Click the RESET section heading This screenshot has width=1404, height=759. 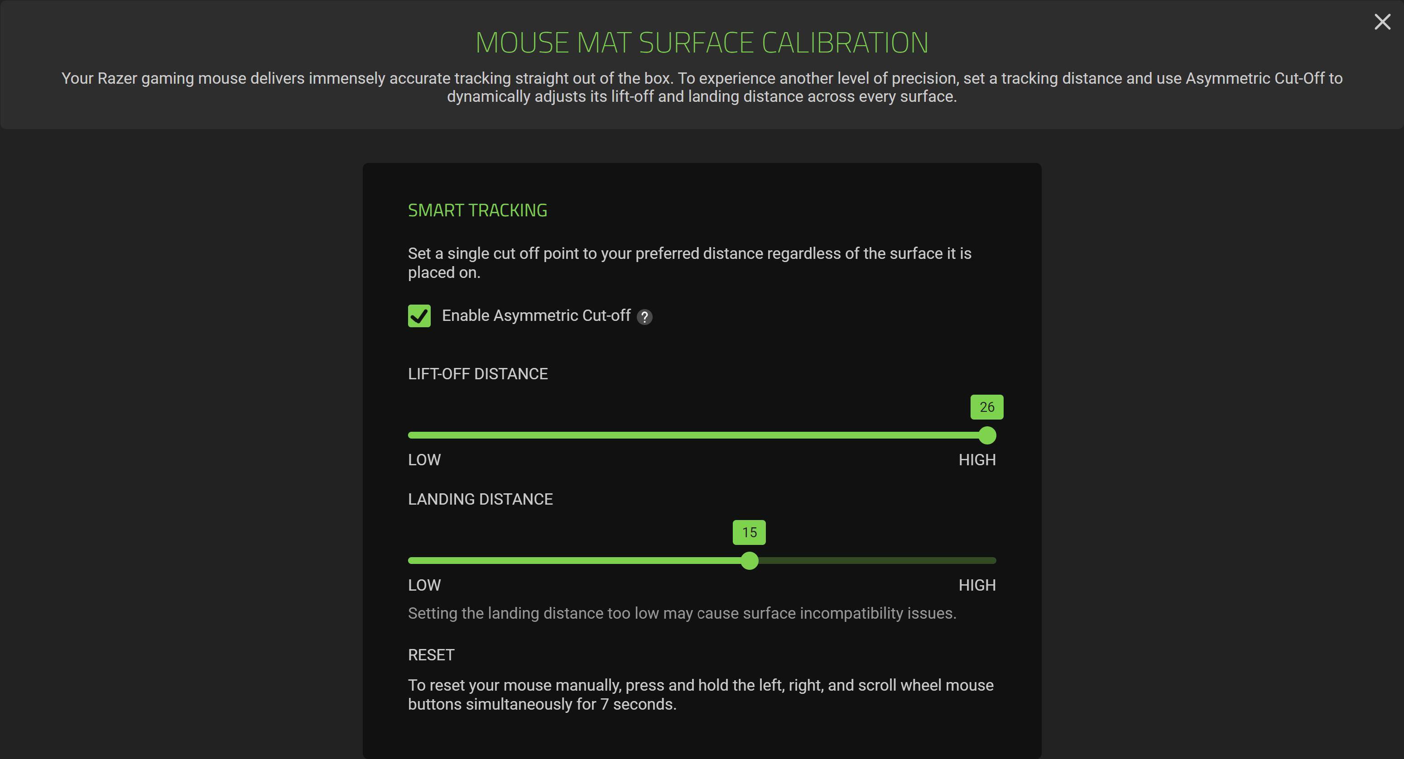point(431,655)
